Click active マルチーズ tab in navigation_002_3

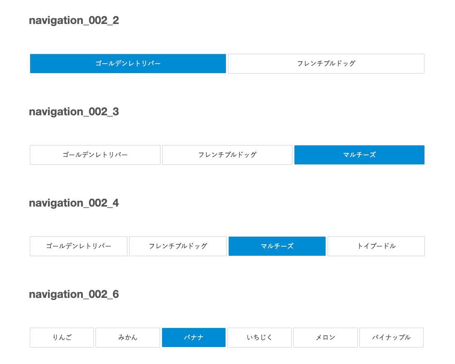click(x=359, y=155)
